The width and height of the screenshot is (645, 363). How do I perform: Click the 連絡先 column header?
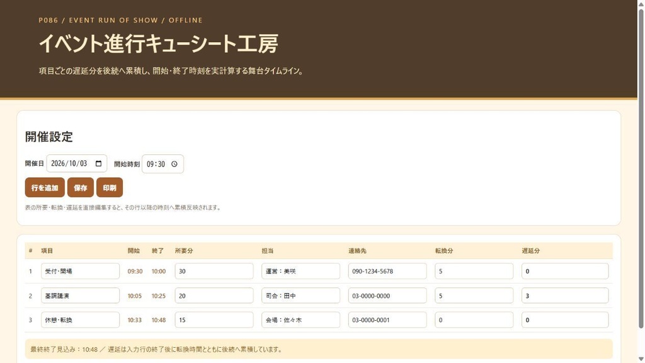(358, 251)
